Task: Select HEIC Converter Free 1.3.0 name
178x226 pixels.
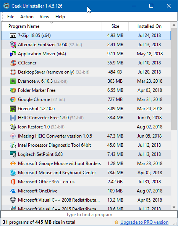Action: [x=43, y=118]
